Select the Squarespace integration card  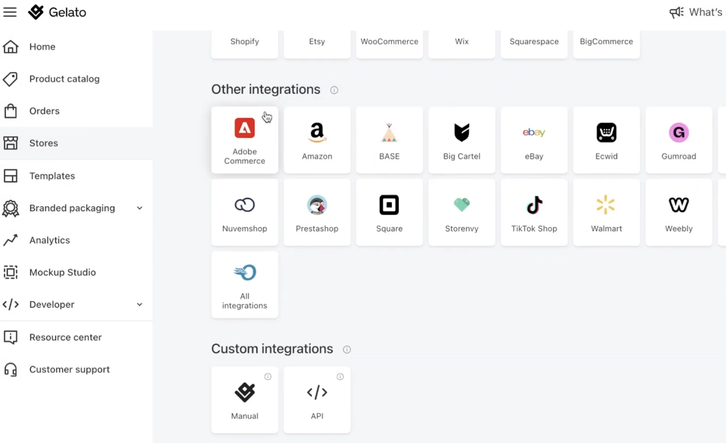pos(534,44)
